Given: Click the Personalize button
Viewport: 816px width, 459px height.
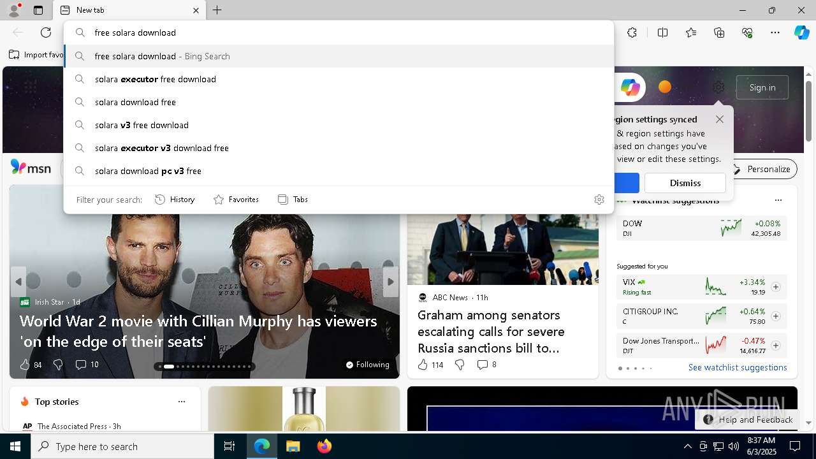Looking at the screenshot, I should [x=762, y=169].
